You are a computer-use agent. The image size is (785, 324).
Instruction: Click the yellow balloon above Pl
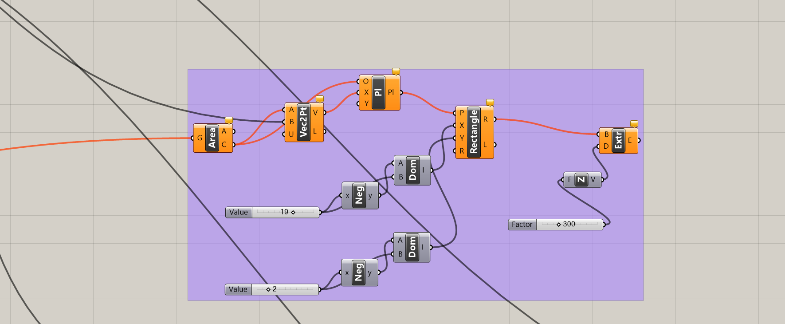click(x=396, y=71)
